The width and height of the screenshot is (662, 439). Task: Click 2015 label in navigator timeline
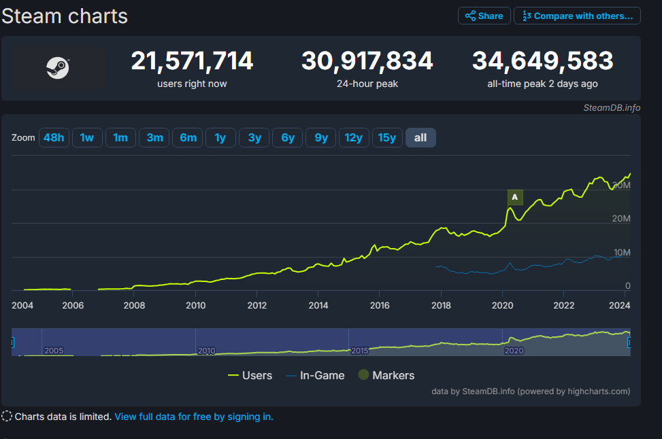(x=360, y=351)
